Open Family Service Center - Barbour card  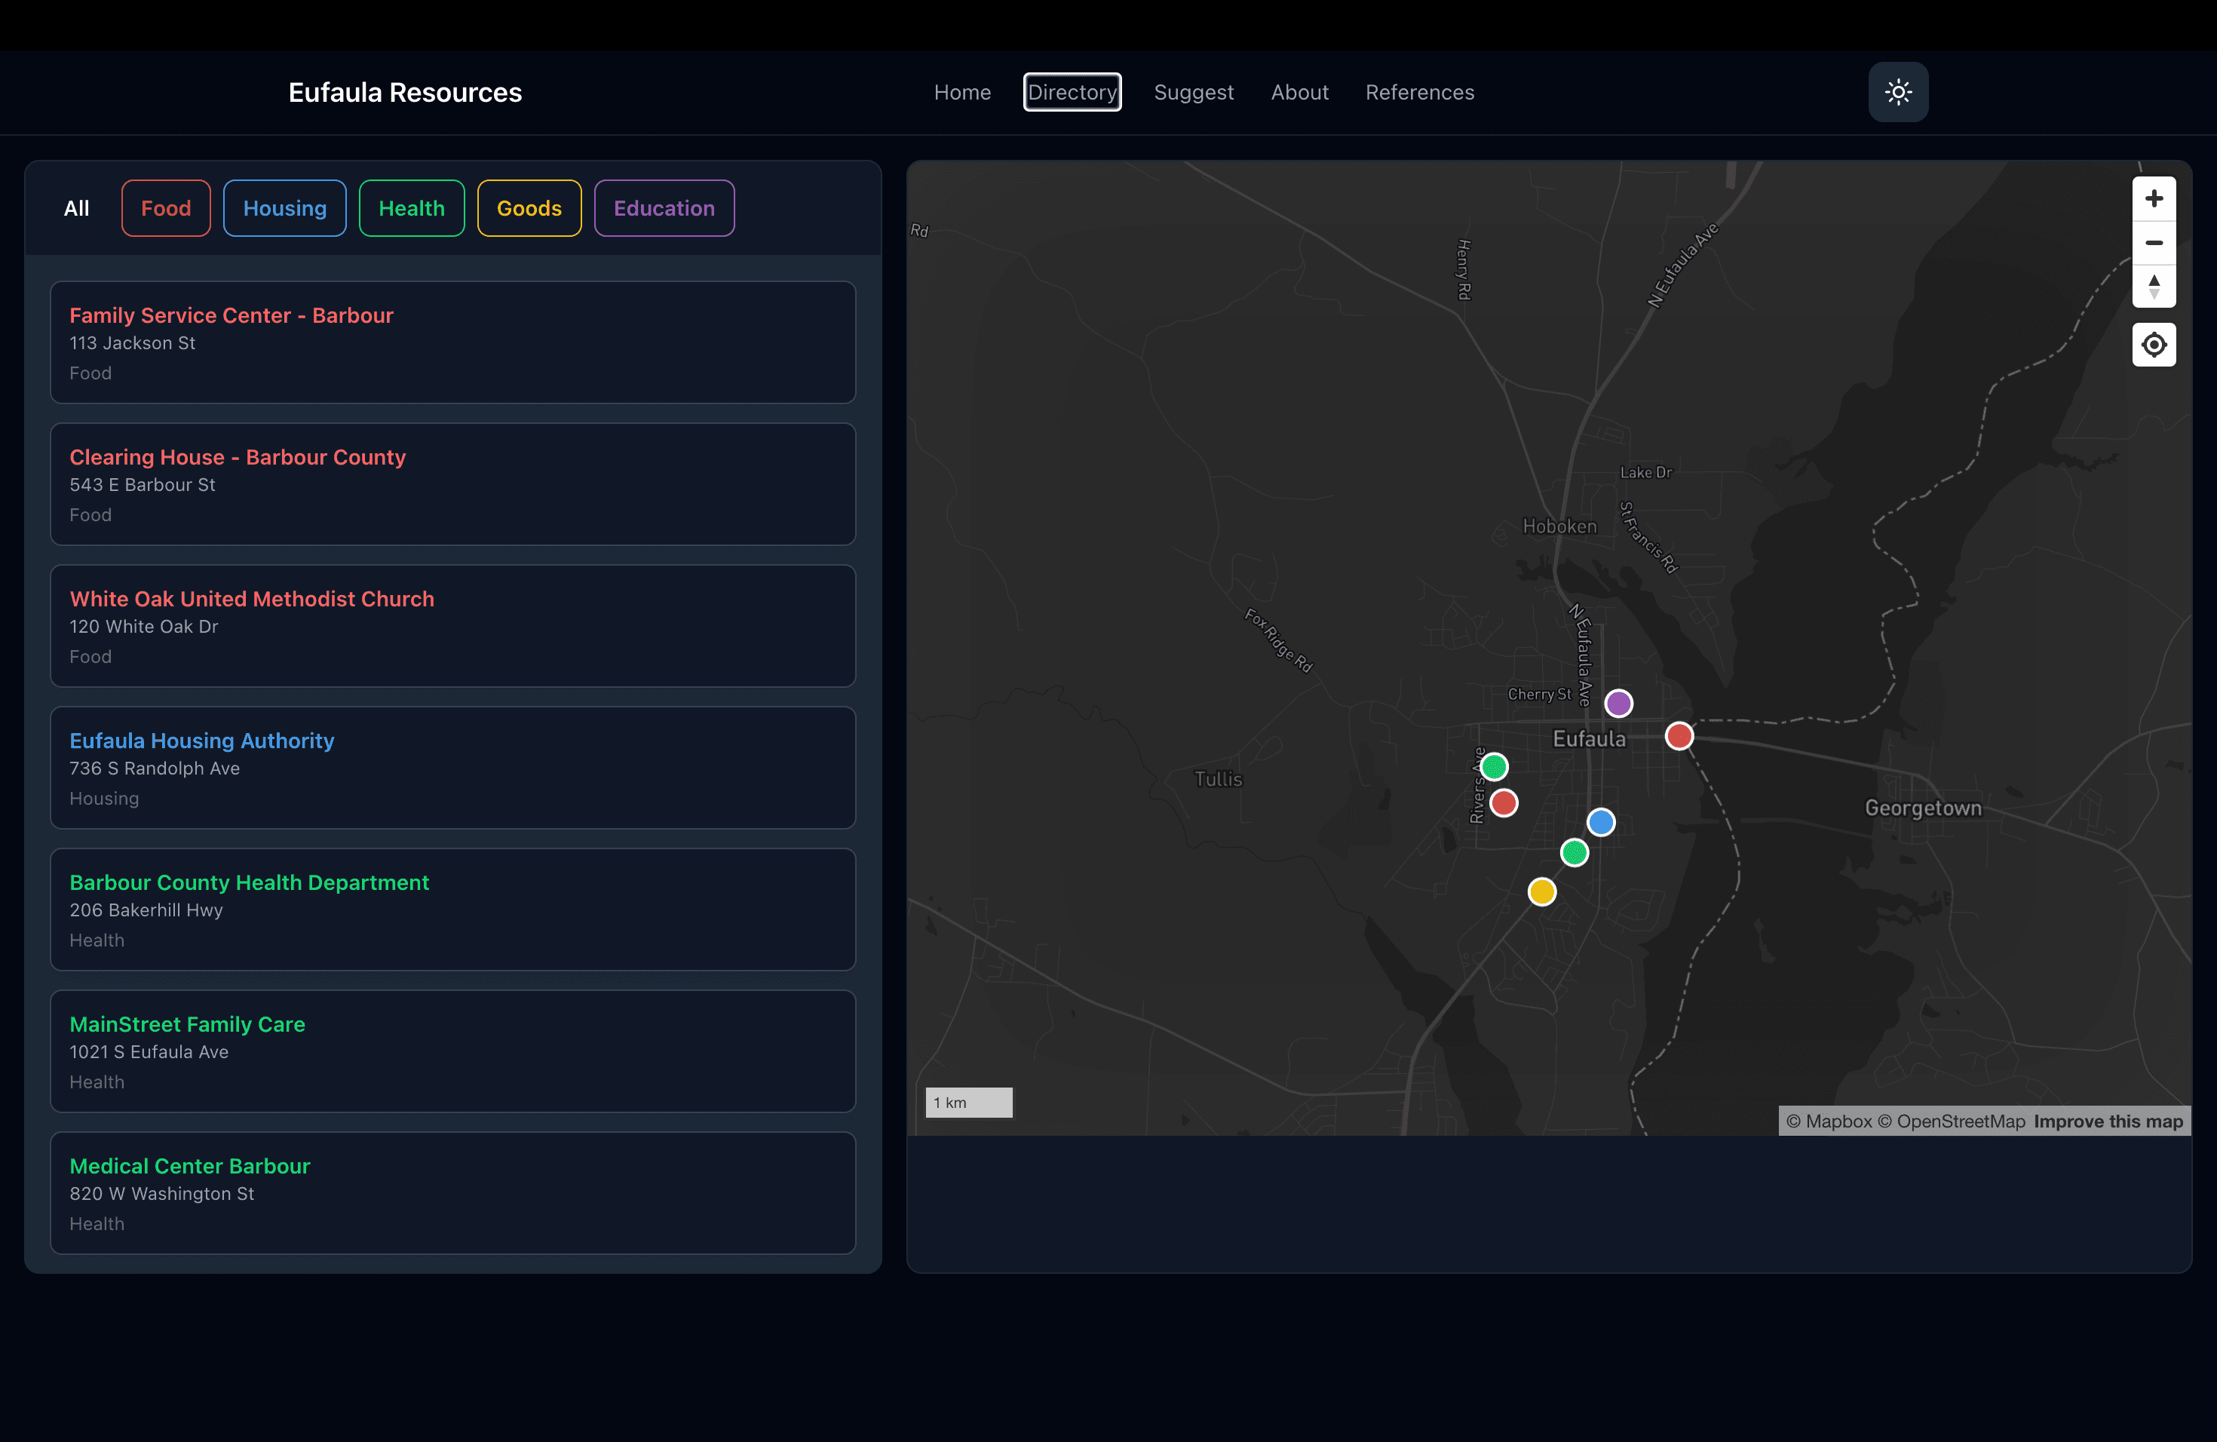tap(452, 342)
